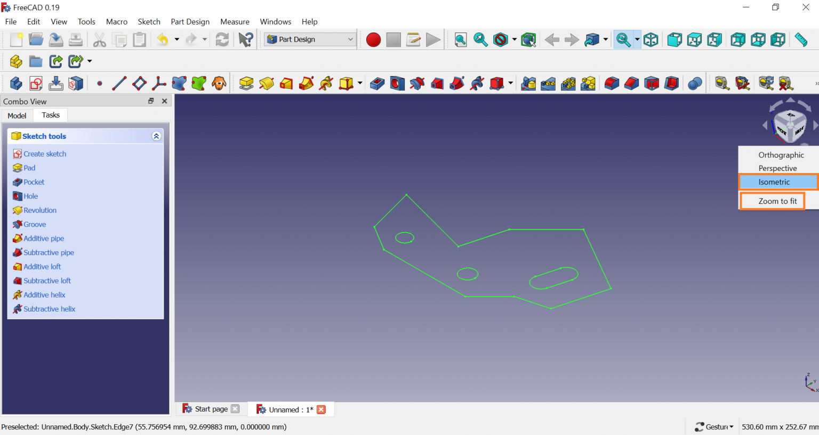Click the navigation cube in viewport
Viewport: 819px width, 435px height.
pyautogui.click(x=790, y=125)
